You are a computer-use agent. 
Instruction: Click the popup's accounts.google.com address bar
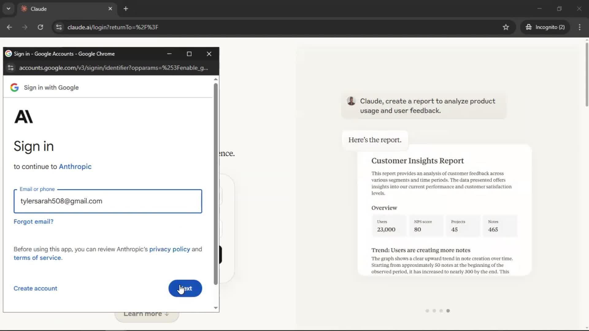(114, 68)
